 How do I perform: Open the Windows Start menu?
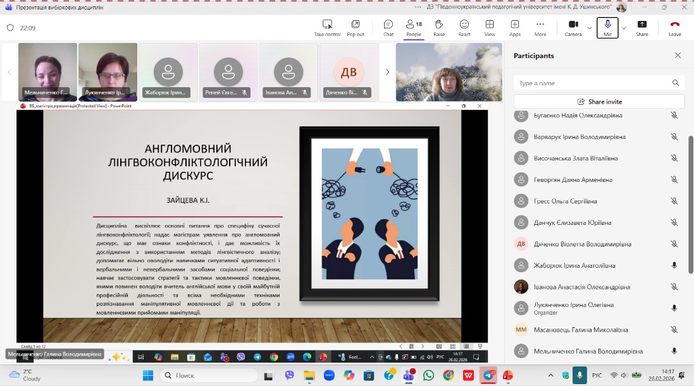click(148, 375)
